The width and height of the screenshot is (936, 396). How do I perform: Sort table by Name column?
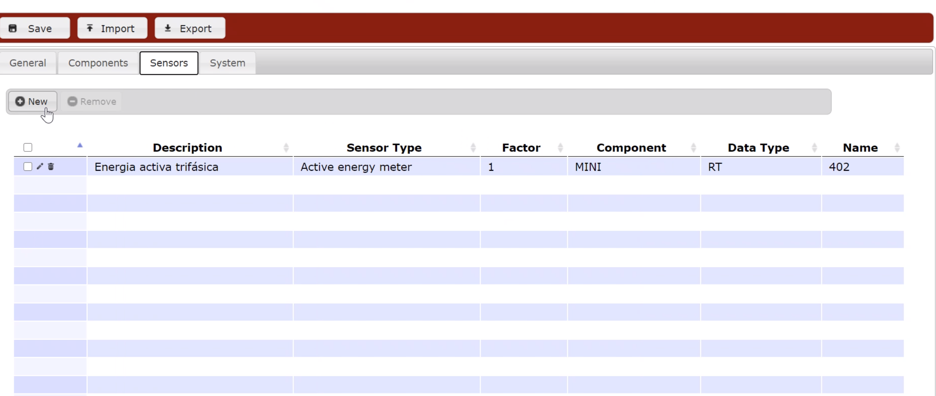(x=863, y=148)
